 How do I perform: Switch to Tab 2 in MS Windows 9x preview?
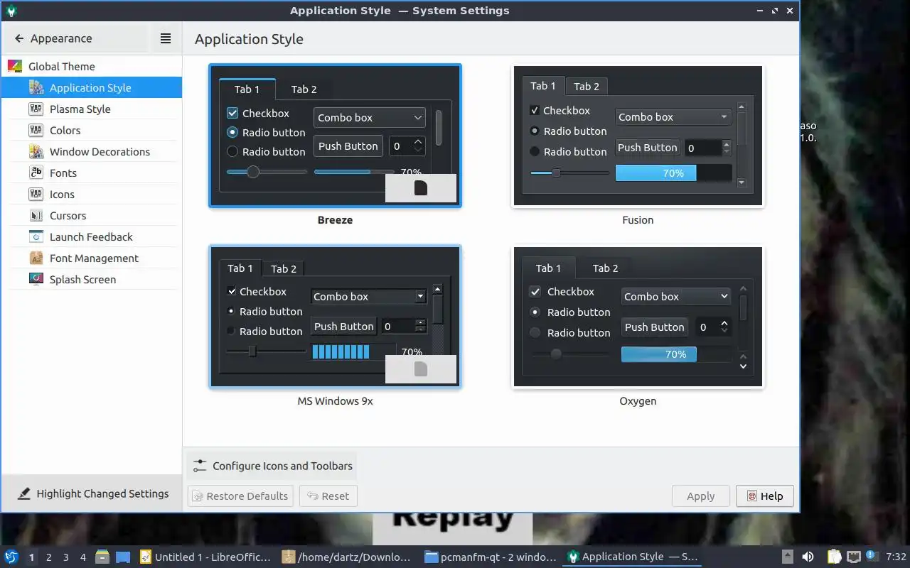(x=284, y=268)
